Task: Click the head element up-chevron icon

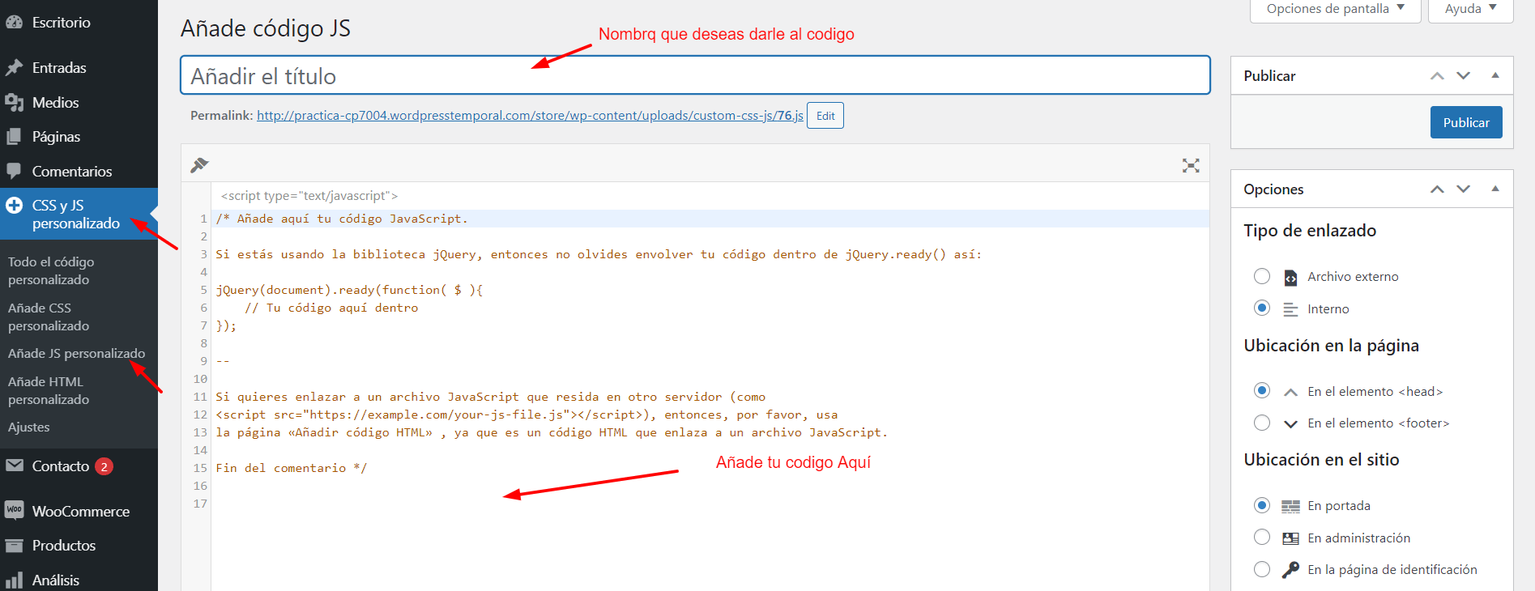Action: [1290, 392]
